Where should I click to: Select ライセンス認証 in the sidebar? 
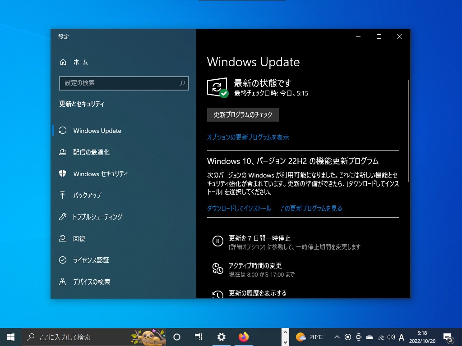91,260
